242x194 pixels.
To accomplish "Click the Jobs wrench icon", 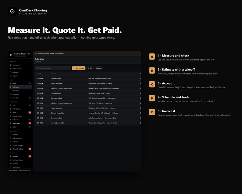I will click(x=10, y=105).
